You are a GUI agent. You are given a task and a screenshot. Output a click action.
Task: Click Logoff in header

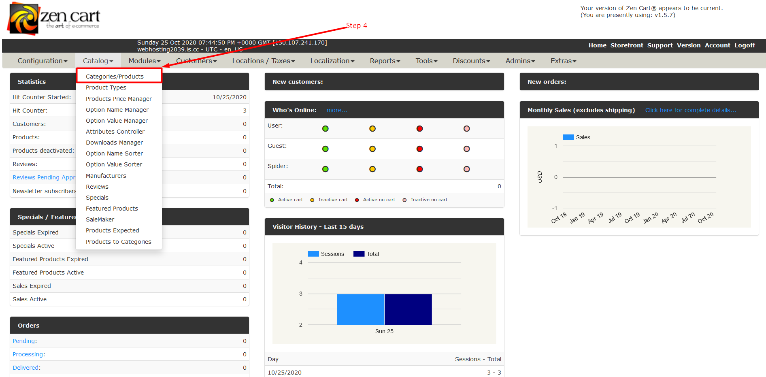pos(745,45)
